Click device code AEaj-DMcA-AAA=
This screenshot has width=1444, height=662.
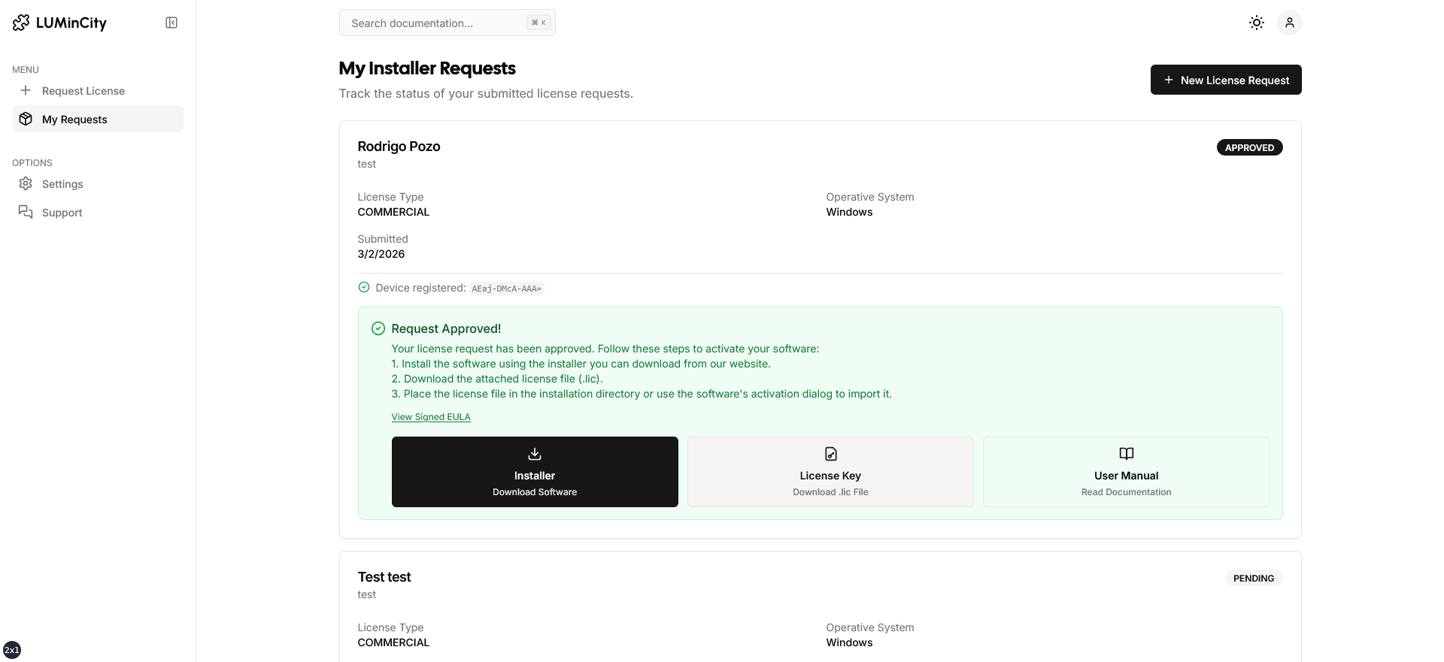pos(506,289)
